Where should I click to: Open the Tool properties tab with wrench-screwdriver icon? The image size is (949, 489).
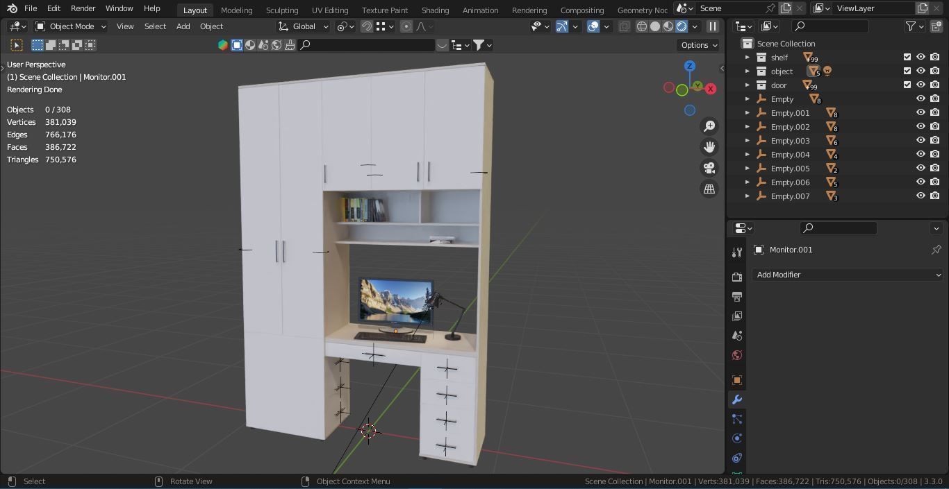pos(737,252)
